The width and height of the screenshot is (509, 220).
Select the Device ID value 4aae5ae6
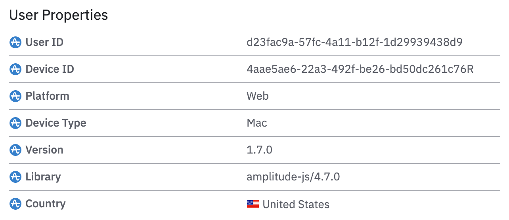click(360, 69)
